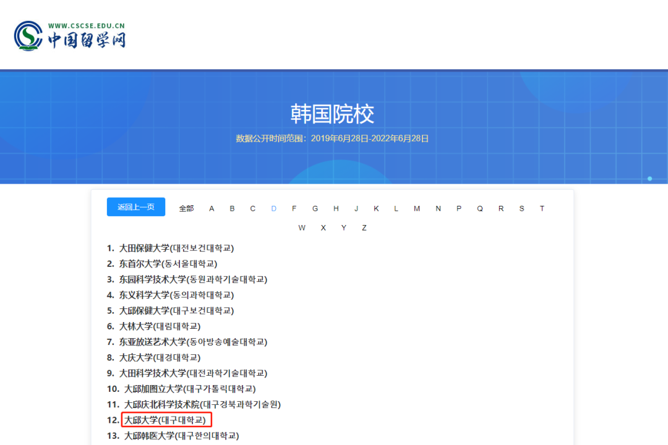Filter schools by letter J
Image resolution: width=668 pixels, height=445 pixels.
(356, 209)
